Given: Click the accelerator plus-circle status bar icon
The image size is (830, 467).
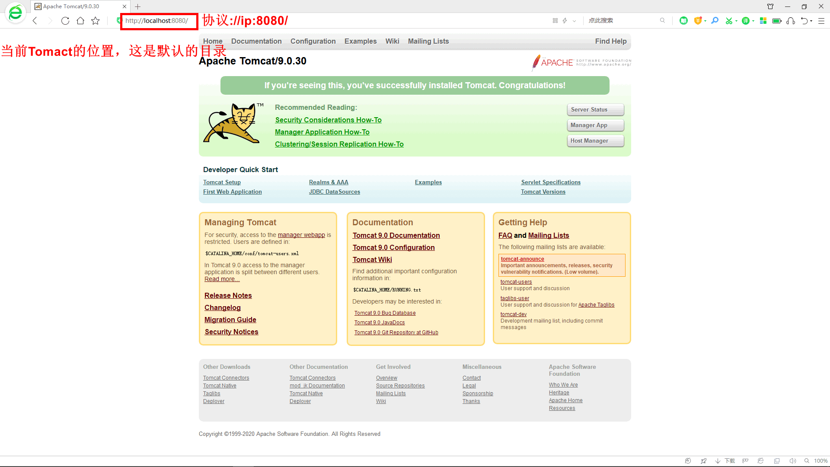Looking at the screenshot, I should coord(688,461).
